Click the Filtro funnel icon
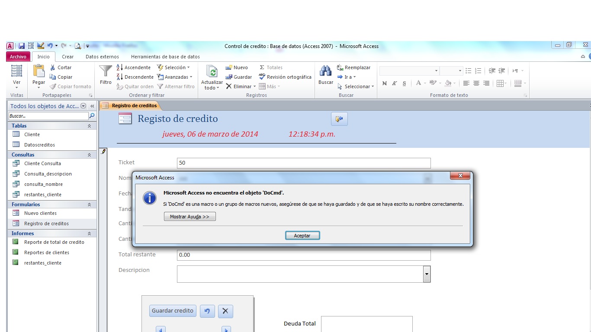Image resolution: width=591 pixels, height=332 pixels. pyautogui.click(x=106, y=71)
